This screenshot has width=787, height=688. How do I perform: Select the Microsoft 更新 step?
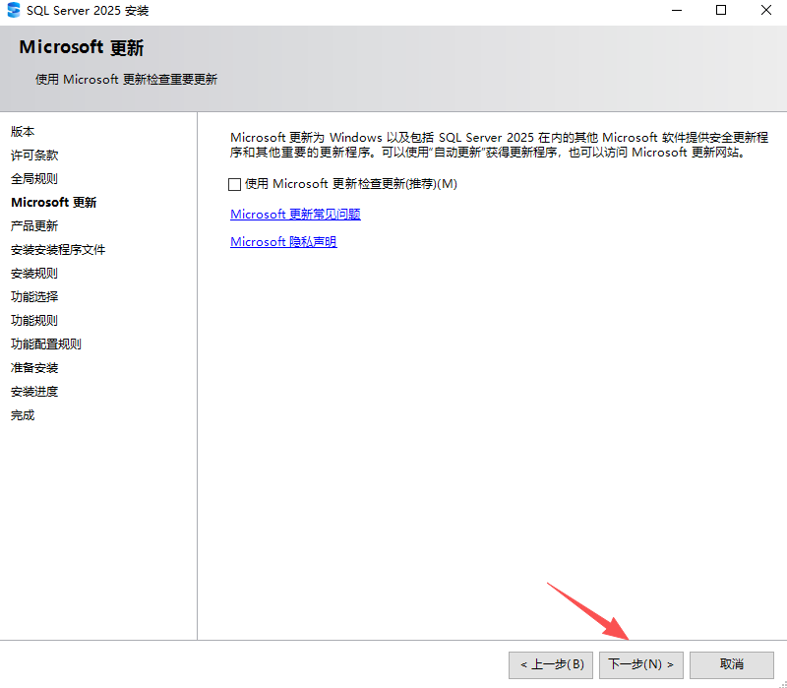(54, 202)
